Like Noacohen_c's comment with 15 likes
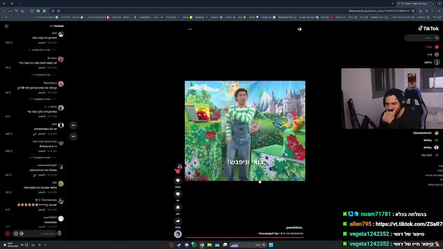Screen dimensions: 443x249 point(9,93)
